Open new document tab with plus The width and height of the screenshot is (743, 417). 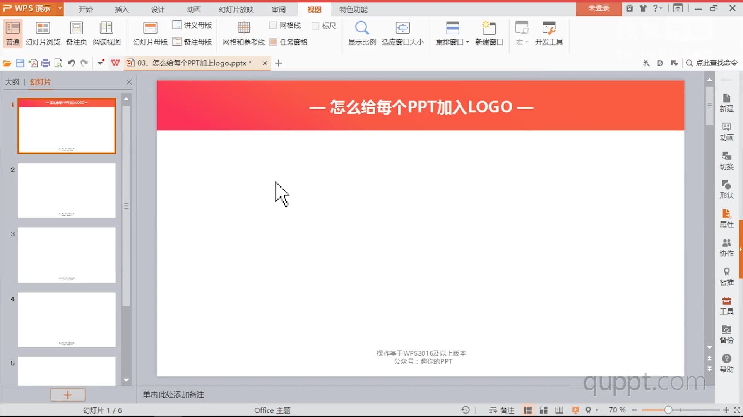pyautogui.click(x=278, y=63)
